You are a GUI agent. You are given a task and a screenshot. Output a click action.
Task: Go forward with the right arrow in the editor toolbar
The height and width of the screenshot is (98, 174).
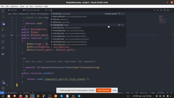(x=158, y=10)
